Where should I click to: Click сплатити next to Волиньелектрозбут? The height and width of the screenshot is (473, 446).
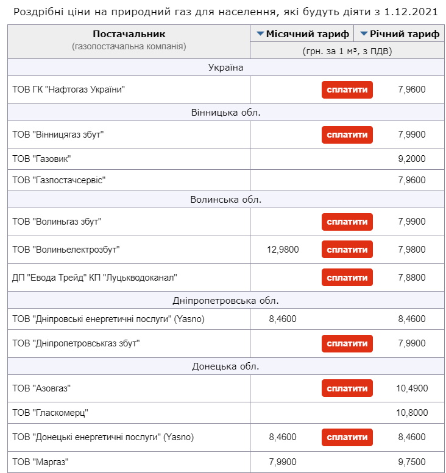pyautogui.click(x=347, y=250)
